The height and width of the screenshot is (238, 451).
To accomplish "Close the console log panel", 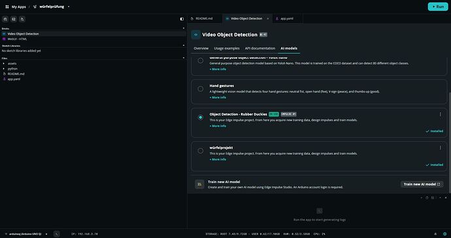I will pyautogui.click(x=446, y=197).
